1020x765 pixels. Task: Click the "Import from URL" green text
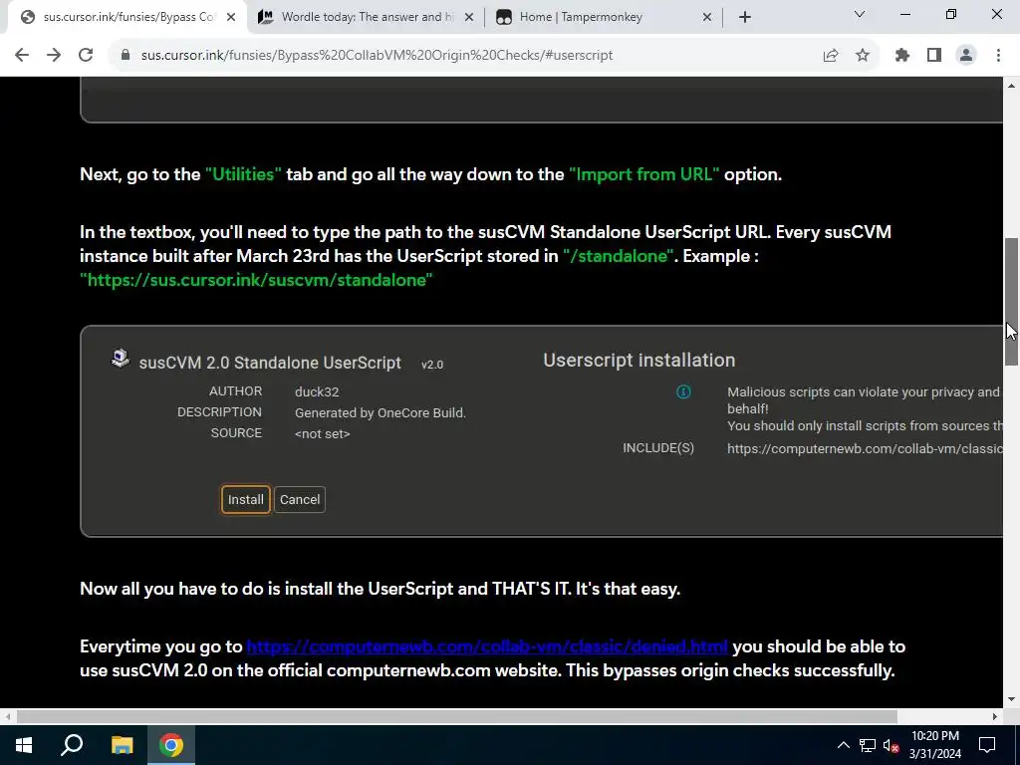coord(644,174)
